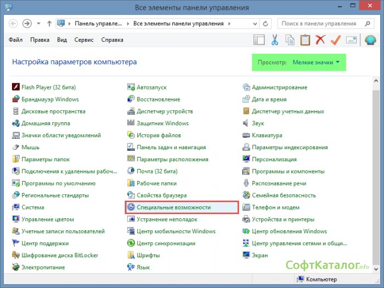Expand the Просмотр: Мелкие значки dropdown
The height and width of the screenshot is (288, 384).
pyautogui.click(x=316, y=63)
